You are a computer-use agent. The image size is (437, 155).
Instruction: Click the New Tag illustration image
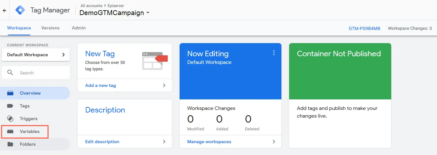(x=155, y=61)
